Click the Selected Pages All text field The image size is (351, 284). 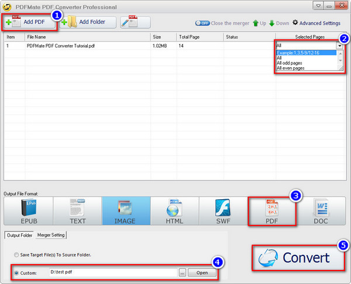(306, 46)
